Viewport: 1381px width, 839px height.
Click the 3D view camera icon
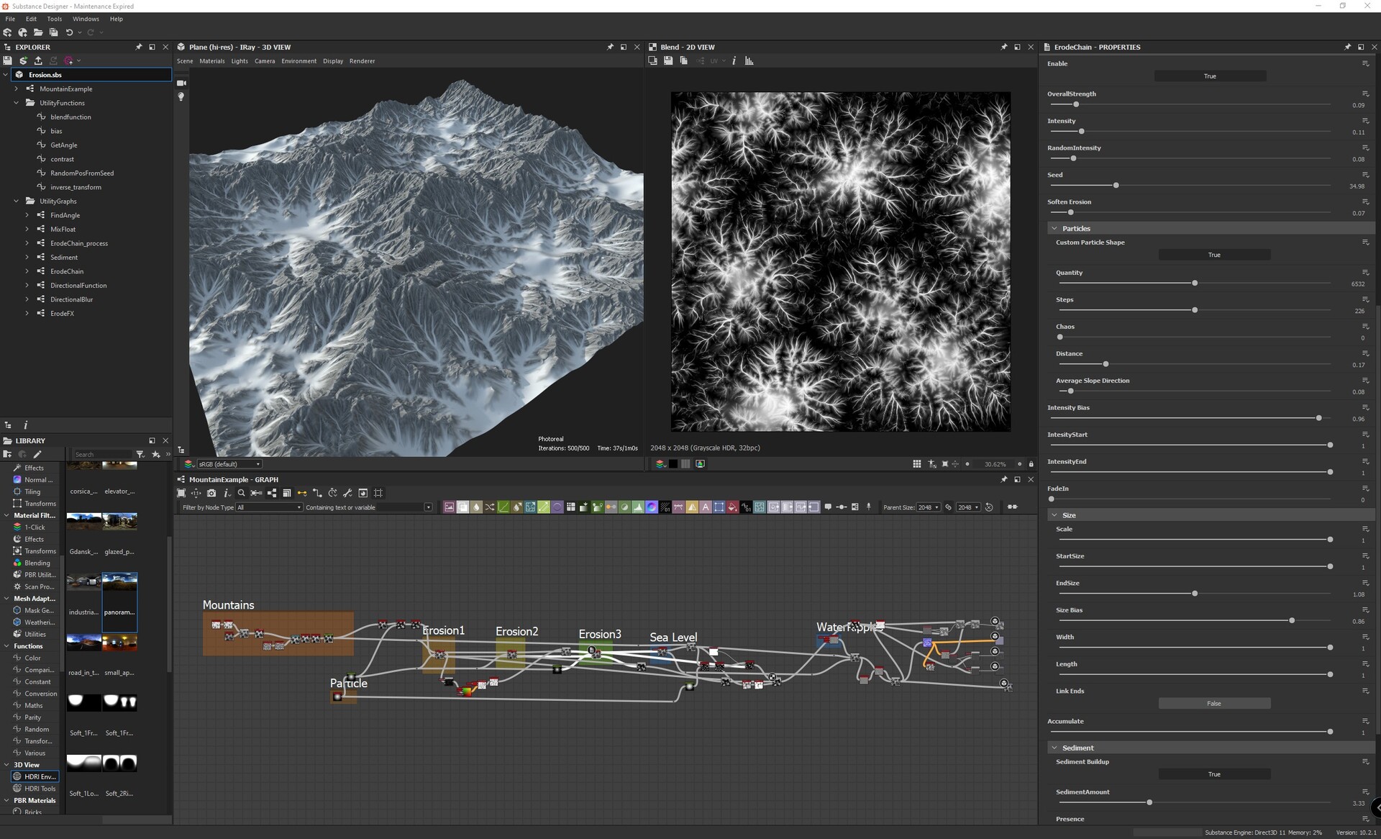pyautogui.click(x=181, y=83)
